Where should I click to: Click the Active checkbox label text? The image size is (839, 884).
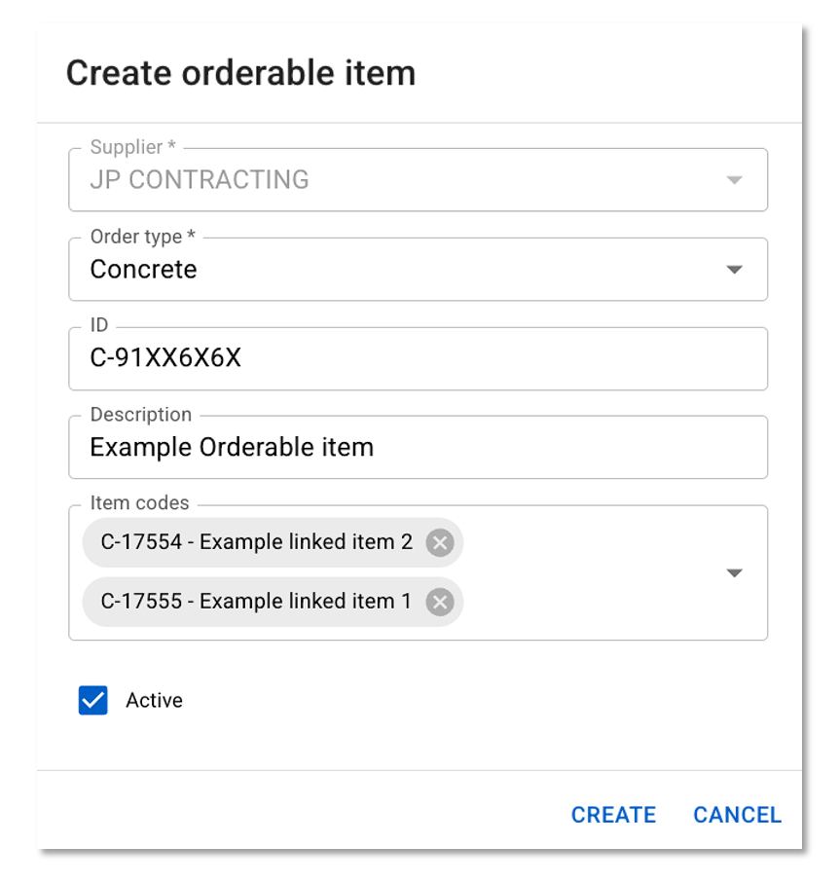[x=154, y=700]
